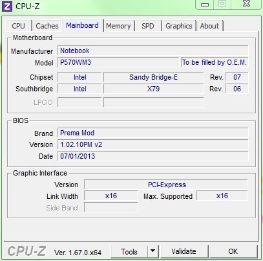Click the CPU-Z app icon in title bar
This screenshot has width=263, height=261.
7,6
